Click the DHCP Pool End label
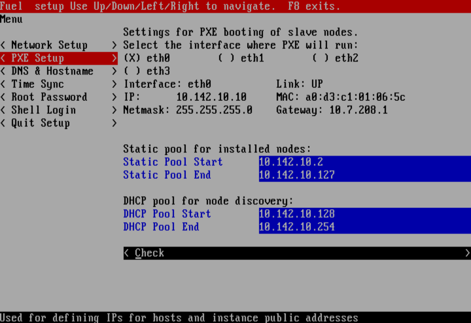This screenshot has height=323, width=471. [161, 227]
